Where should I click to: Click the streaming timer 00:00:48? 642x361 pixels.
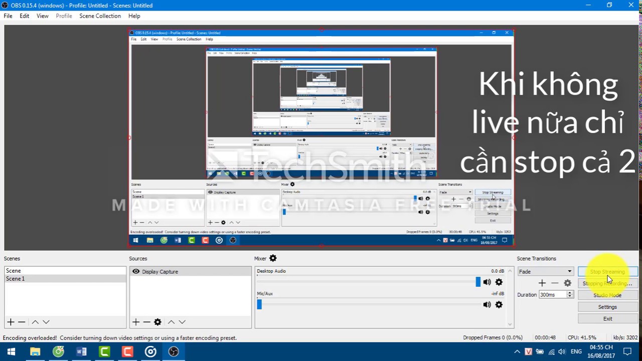click(545, 338)
